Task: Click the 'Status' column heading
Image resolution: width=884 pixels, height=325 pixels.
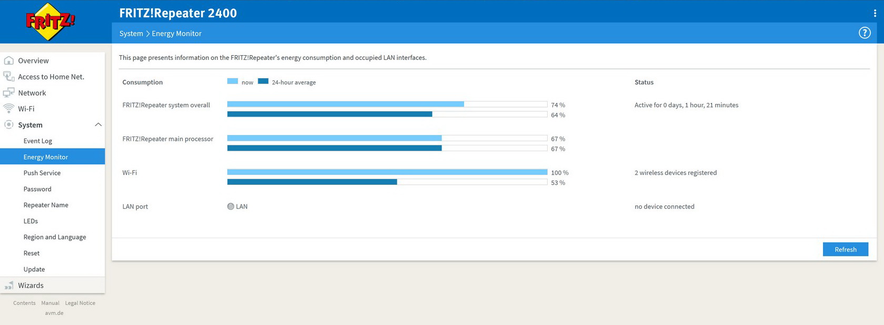Action: point(644,82)
